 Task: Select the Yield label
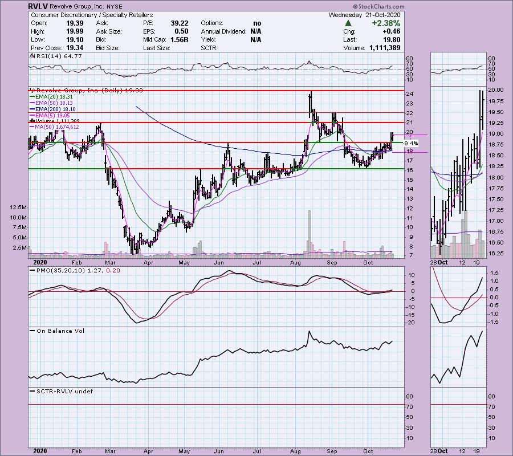[209, 39]
